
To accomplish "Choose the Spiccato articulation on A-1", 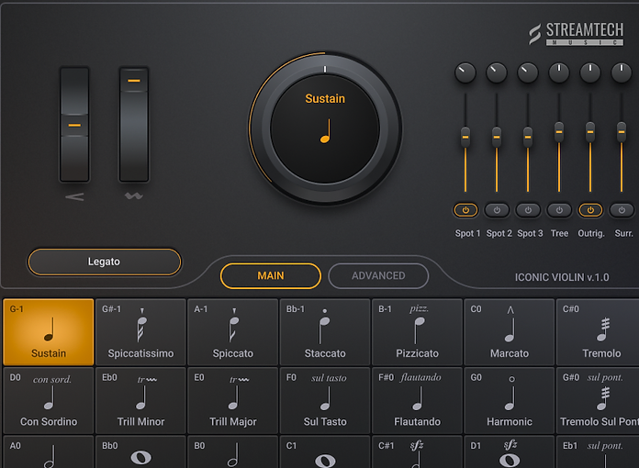I will (232, 332).
